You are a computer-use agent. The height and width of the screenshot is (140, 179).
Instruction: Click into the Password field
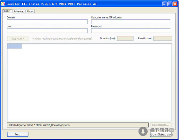click(131, 31)
